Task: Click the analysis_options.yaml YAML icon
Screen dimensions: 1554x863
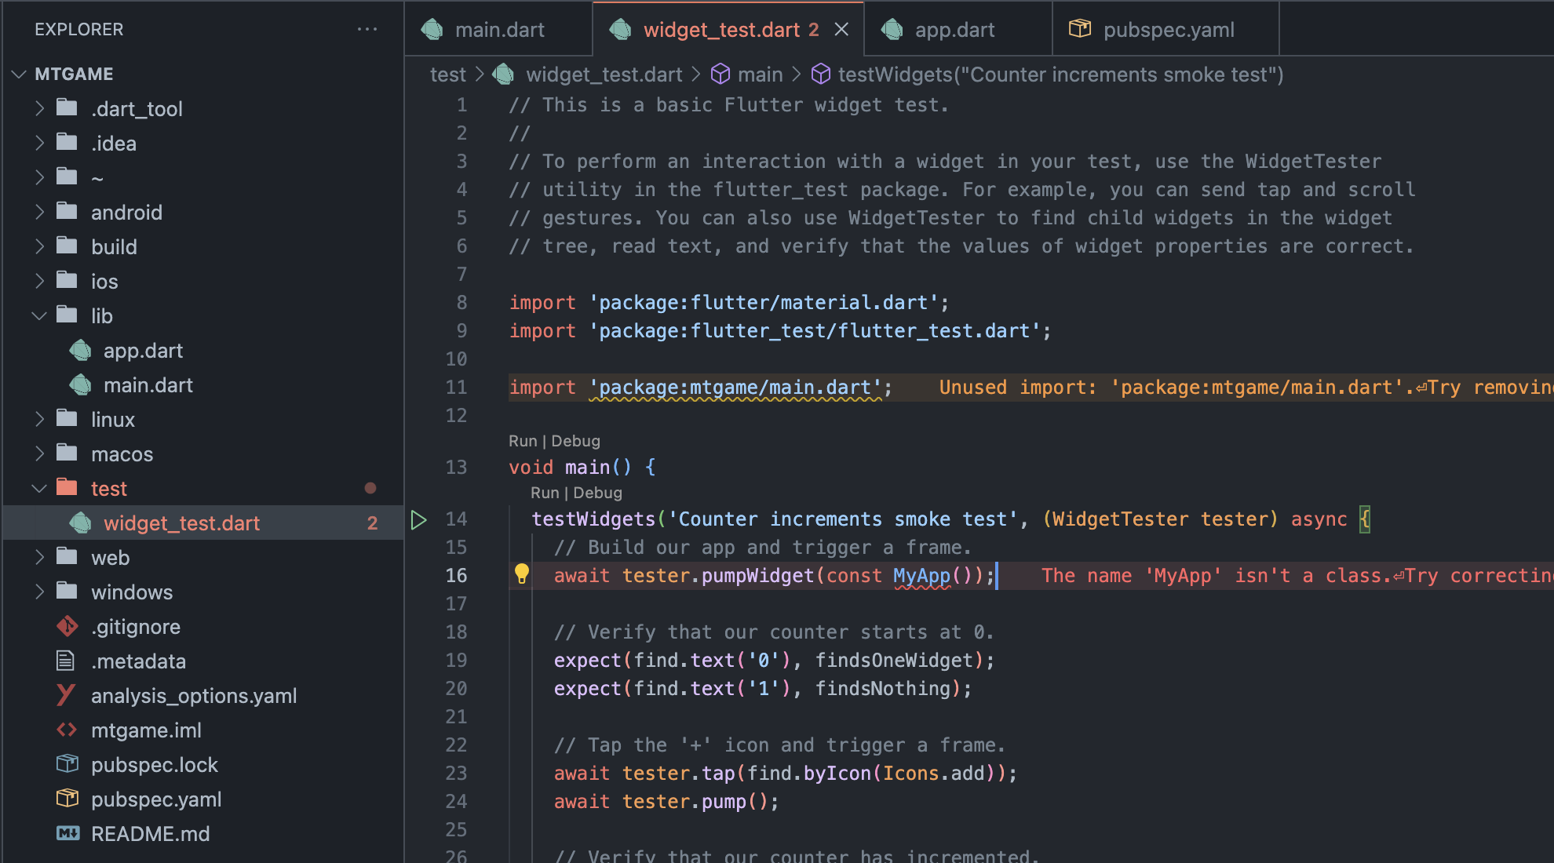Action: tap(67, 695)
